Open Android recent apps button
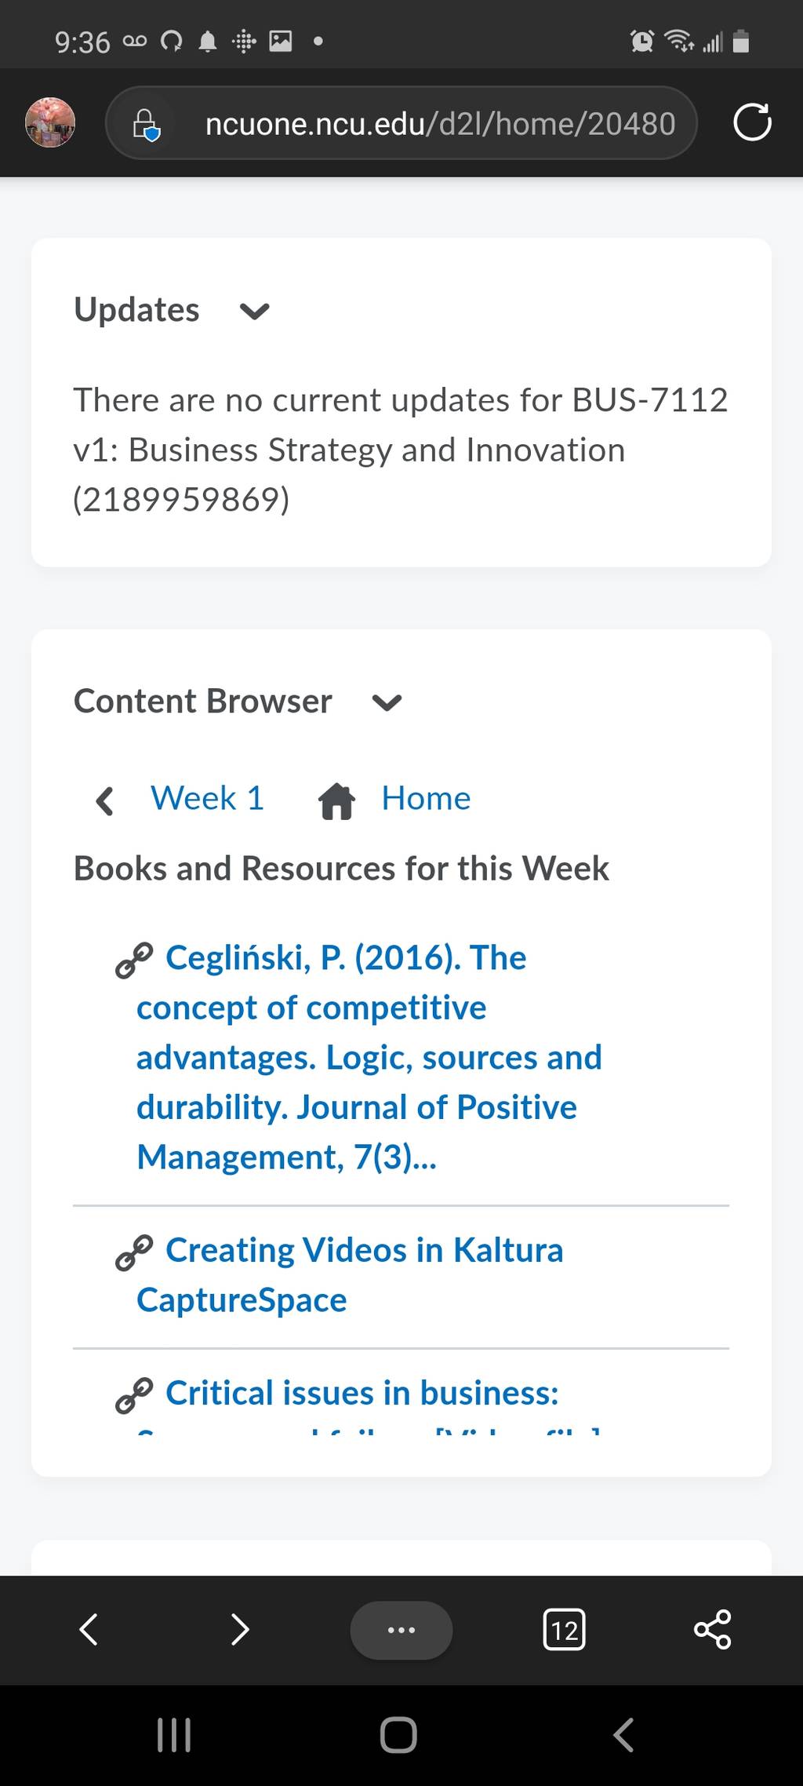 [x=174, y=1734]
